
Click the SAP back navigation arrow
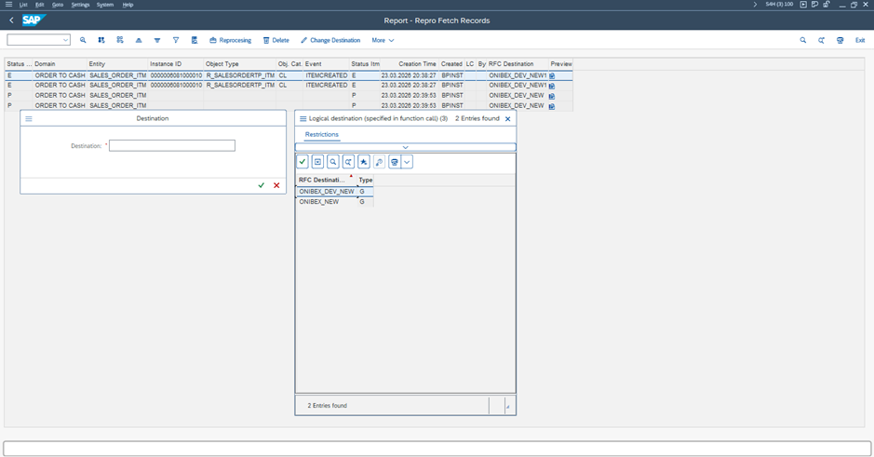pyautogui.click(x=11, y=20)
